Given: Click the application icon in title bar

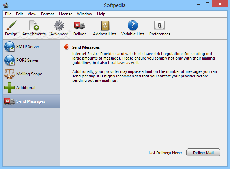Looking at the screenshot, I should 6,5.
